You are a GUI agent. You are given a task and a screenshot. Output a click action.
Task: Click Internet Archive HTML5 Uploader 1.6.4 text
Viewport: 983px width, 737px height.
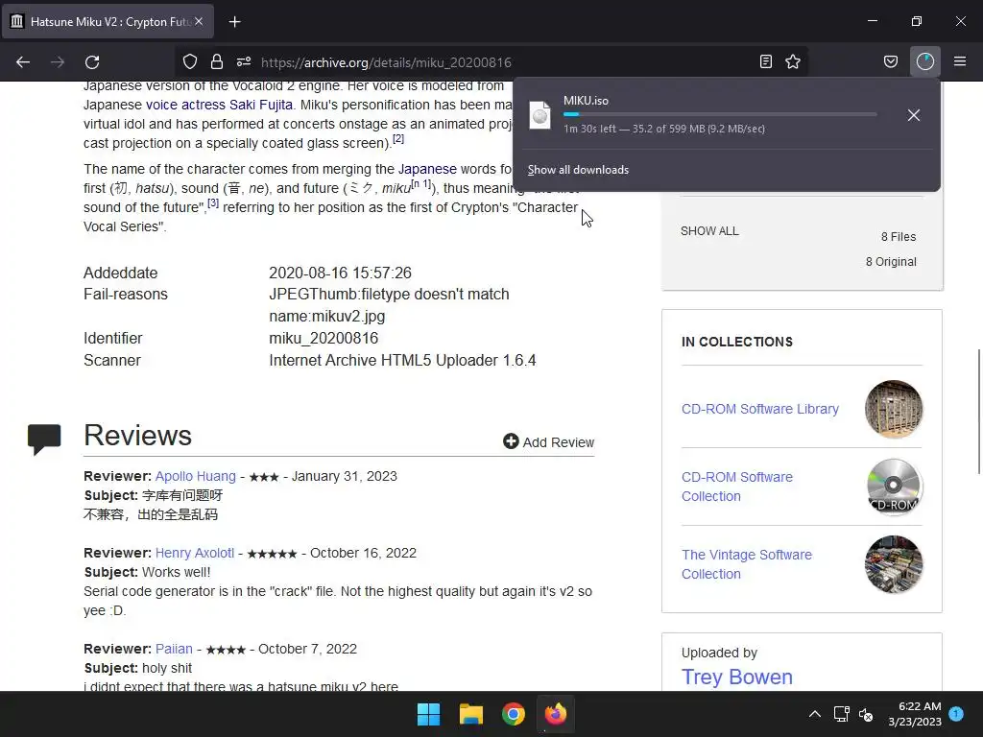[402, 361]
